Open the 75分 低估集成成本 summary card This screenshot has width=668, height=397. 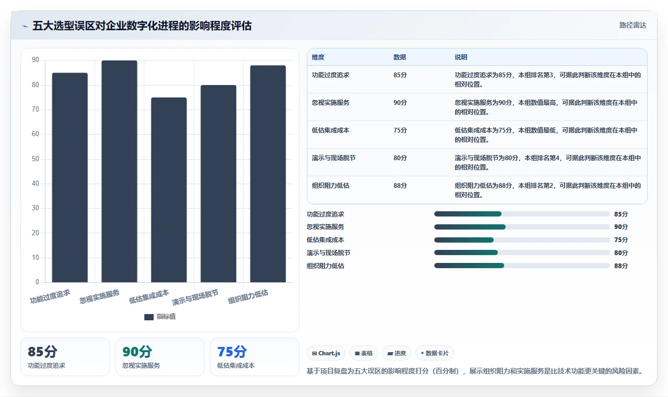pos(254,357)
